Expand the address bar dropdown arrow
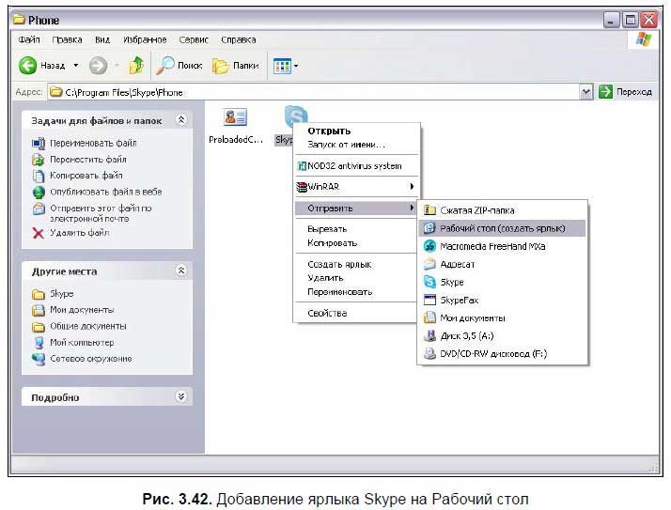Viewport: 671px width, 510px height. [586, 92]
